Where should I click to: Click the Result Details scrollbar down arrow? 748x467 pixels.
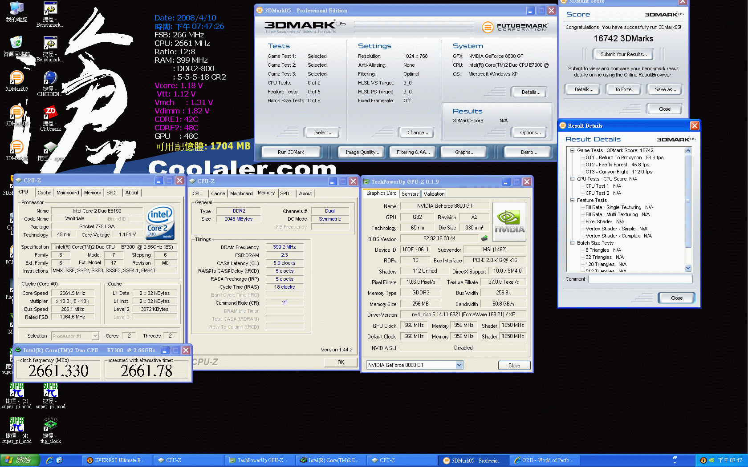point(688,268)
